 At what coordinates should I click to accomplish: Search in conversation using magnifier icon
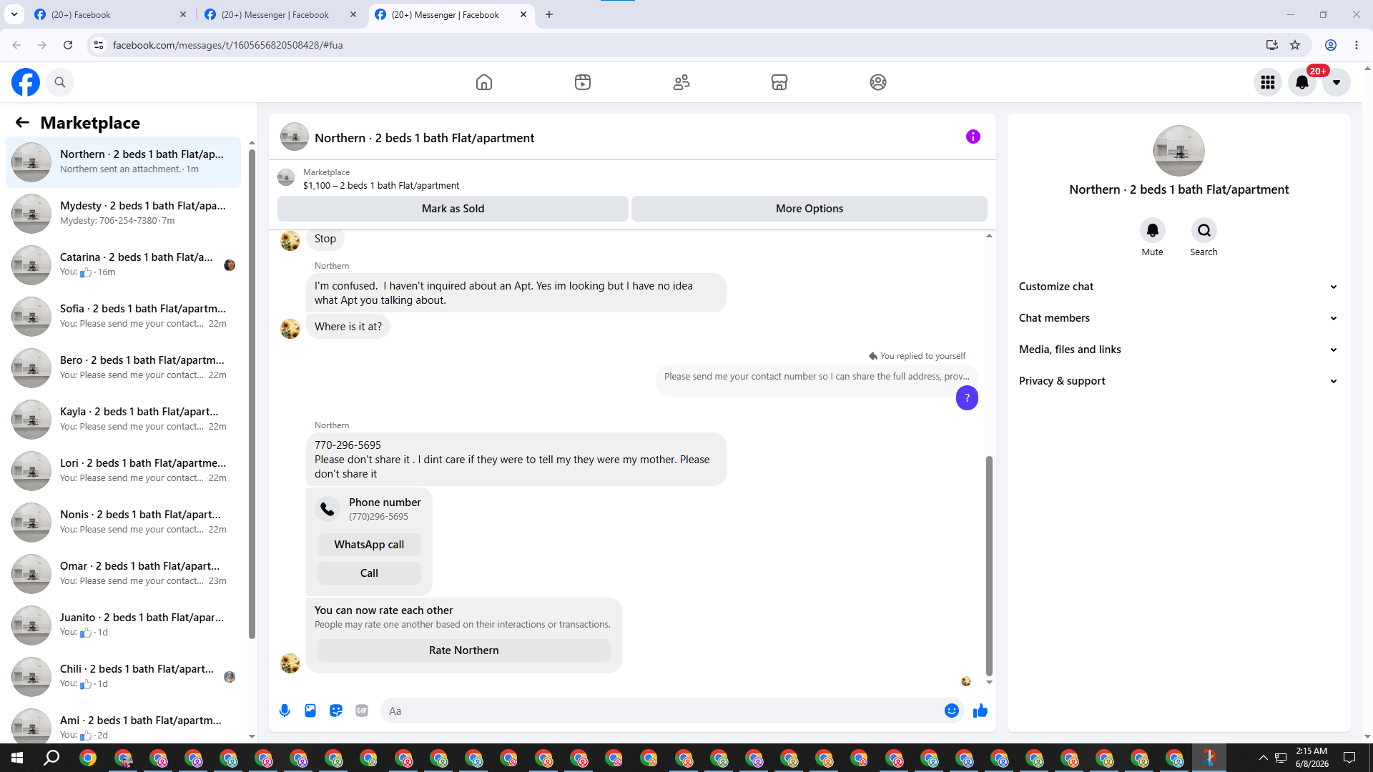[1204, 230]
